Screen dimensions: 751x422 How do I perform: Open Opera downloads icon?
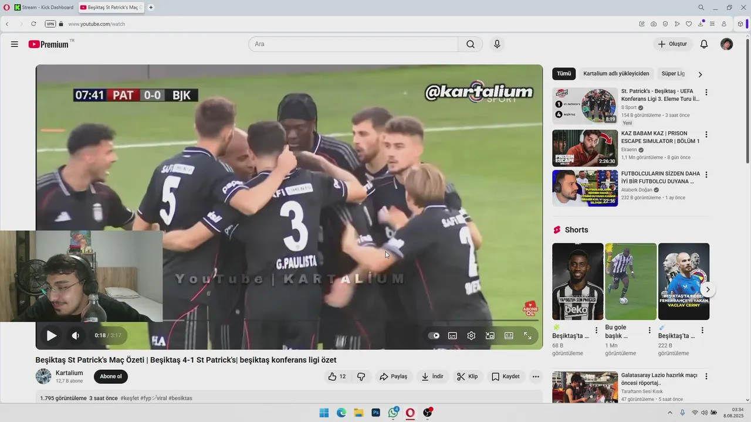coord(701,24)
